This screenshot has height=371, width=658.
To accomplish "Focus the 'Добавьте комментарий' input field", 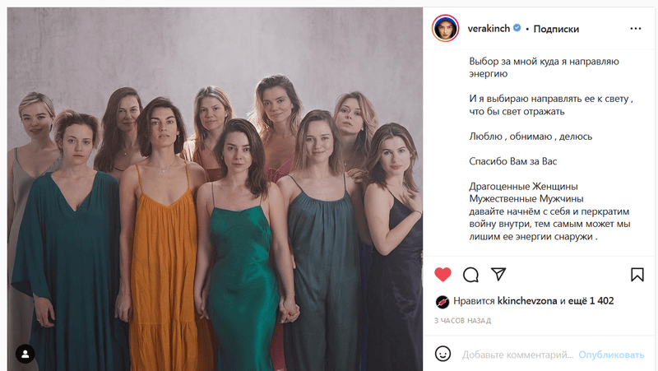I will pyautogui.click(x=517, y=355).
